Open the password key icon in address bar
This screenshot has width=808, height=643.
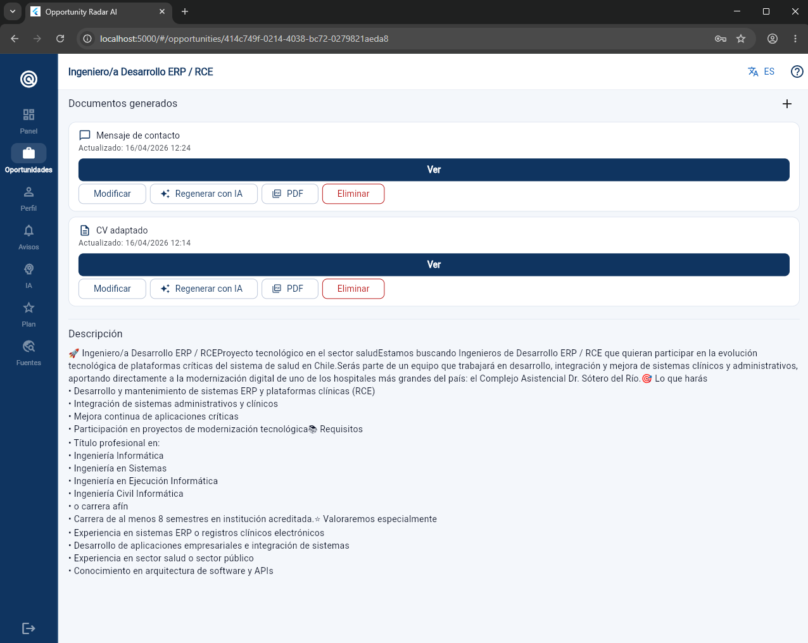tap(721, 39)
